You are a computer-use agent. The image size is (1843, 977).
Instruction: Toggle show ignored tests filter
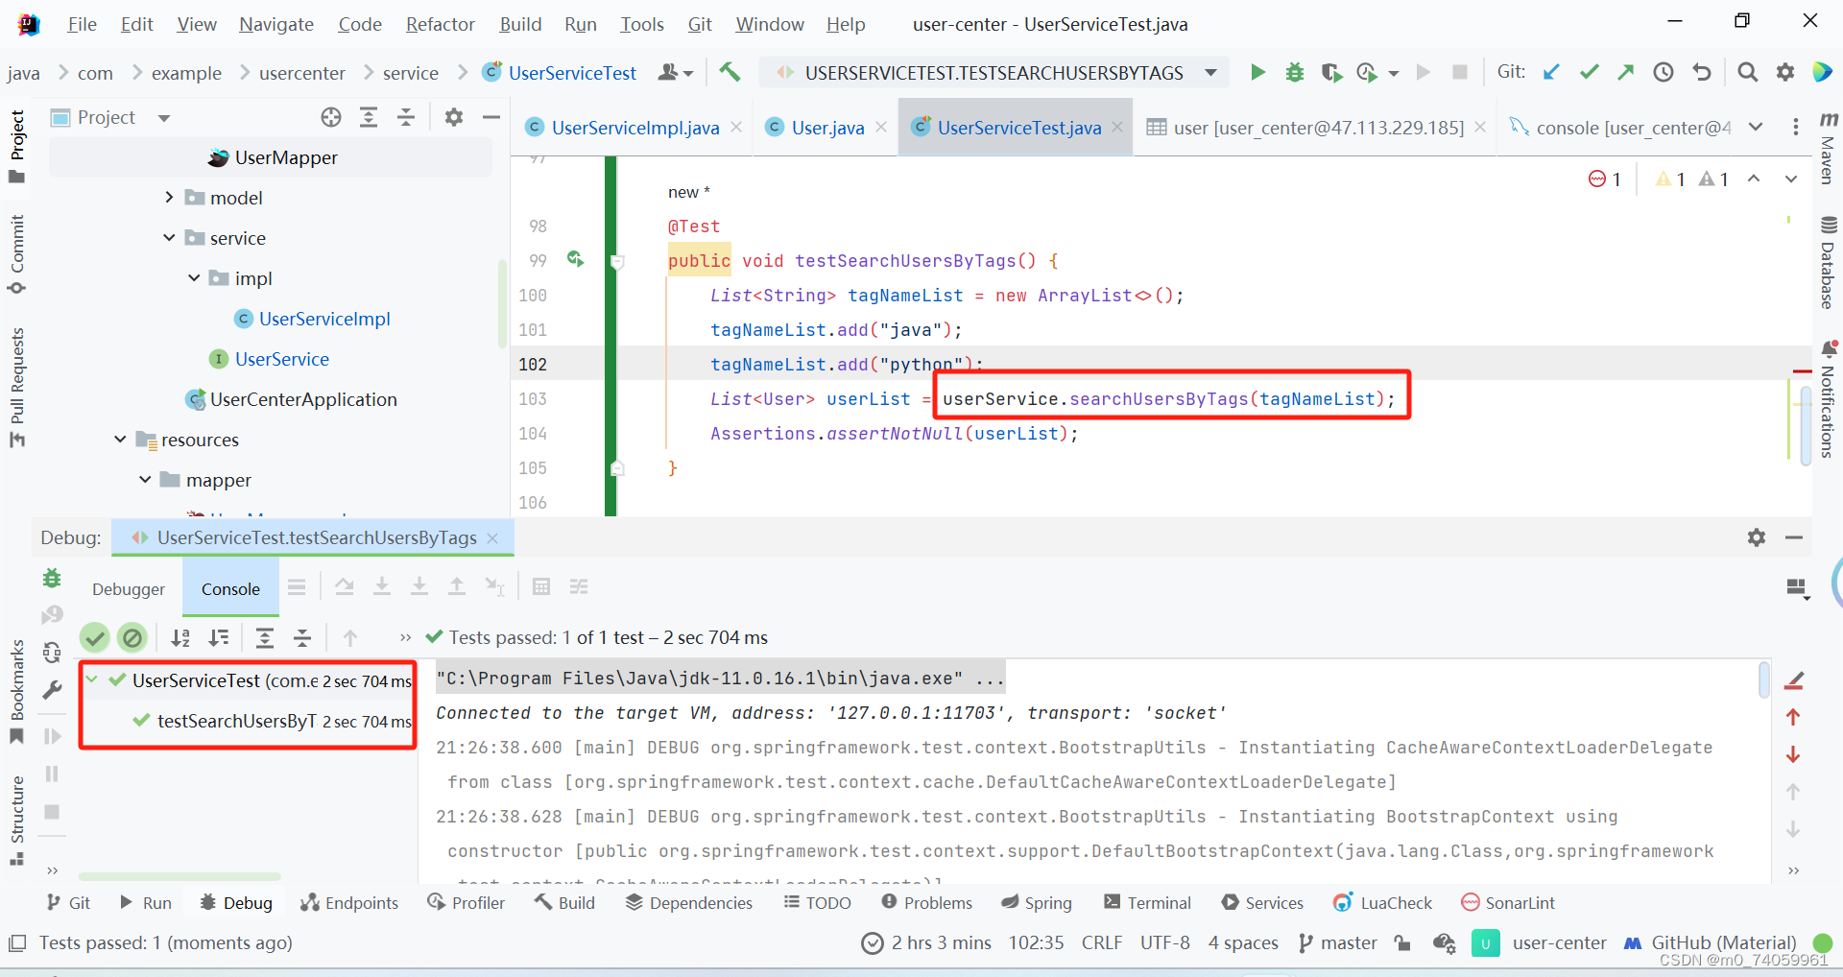click(132, 637)
